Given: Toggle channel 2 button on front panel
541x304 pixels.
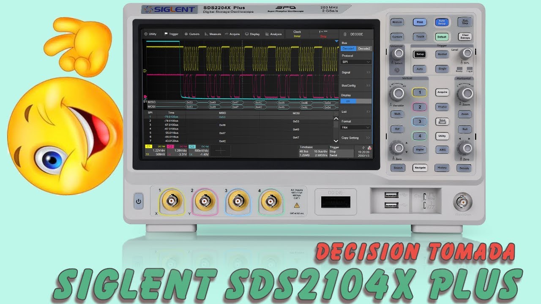Looking at the screenshot, I should pyautogui.click(x=420, y=107).
